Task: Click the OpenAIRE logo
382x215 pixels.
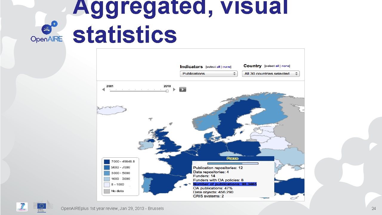Action: (47, 31)
